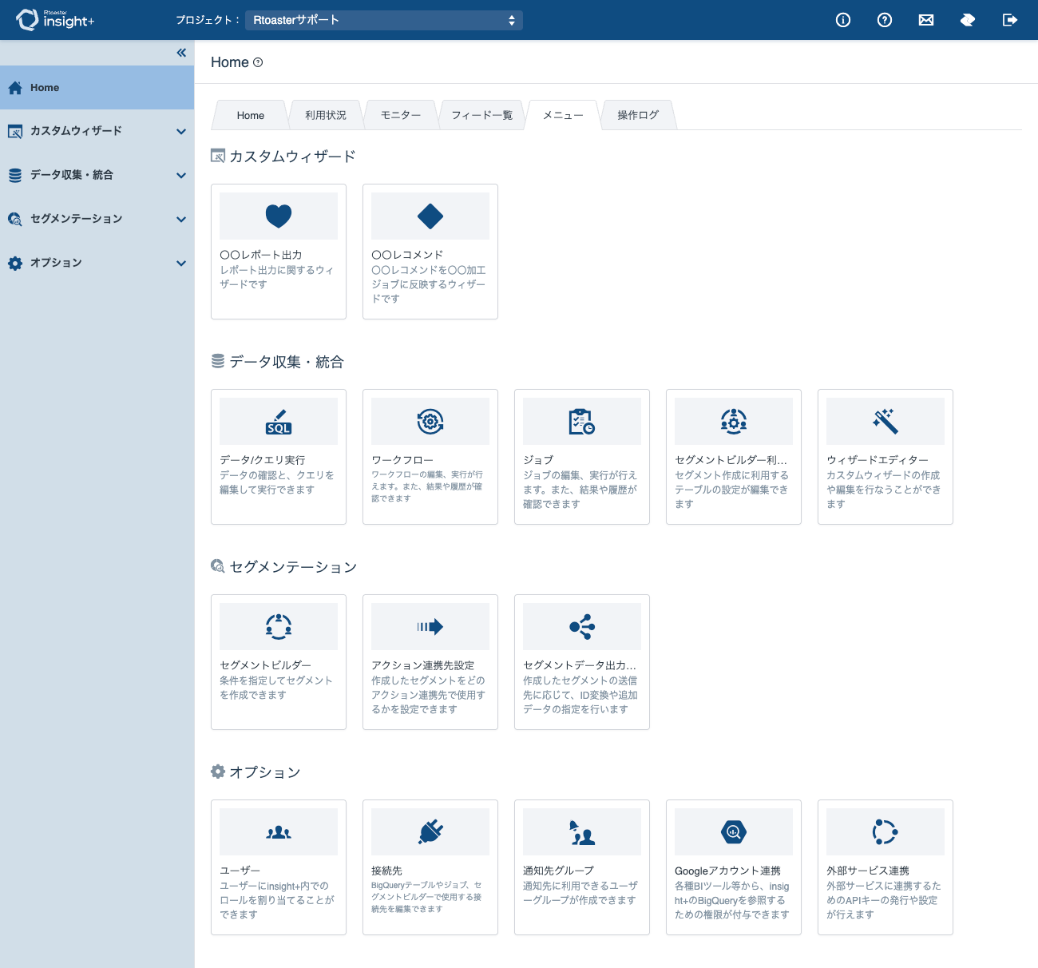Screen dimensions: 1038x968
Task: Collapse the sidebar with double chevron
Action: pos(181,53)
